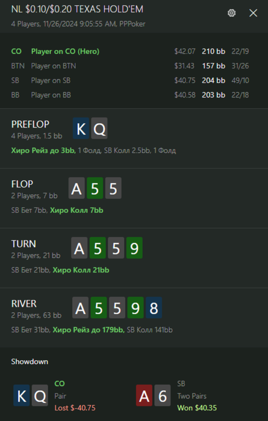Open the settings gear icon
The image size is (268, 421).
(231, 13)
